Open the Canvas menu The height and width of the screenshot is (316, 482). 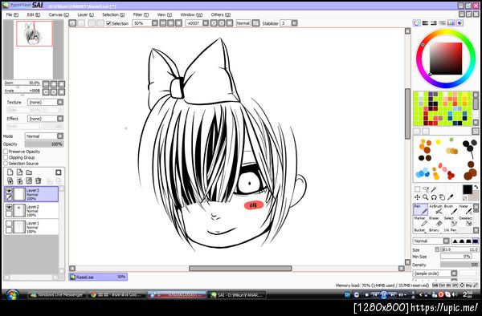point(59,14)
